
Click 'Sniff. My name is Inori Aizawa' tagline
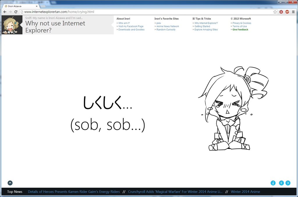tap(54, 18)
